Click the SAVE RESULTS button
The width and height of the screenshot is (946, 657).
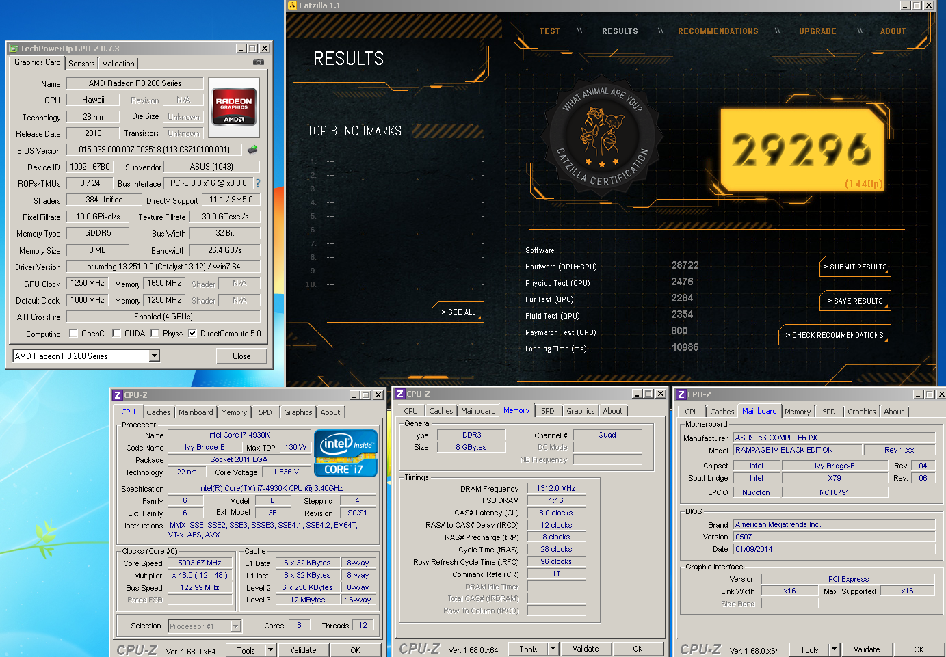click(x=855, y=301)
